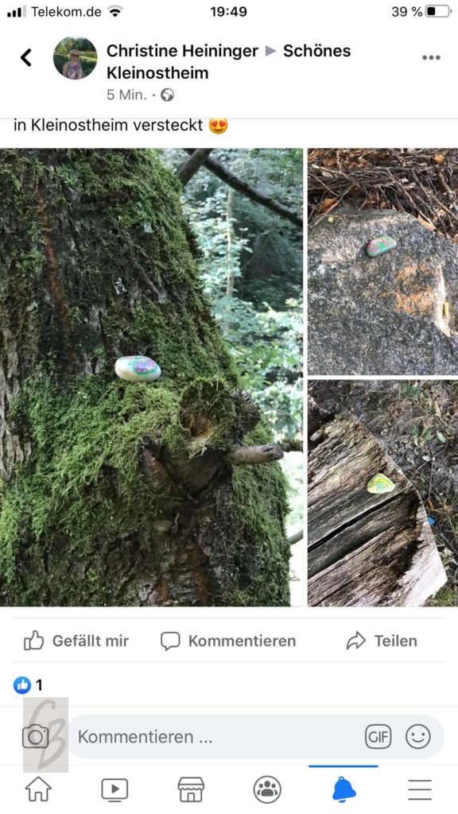Switch to the Watch video tab
Image resolution: width=458 pixels, height=814 pixels.
click(114, 789)
